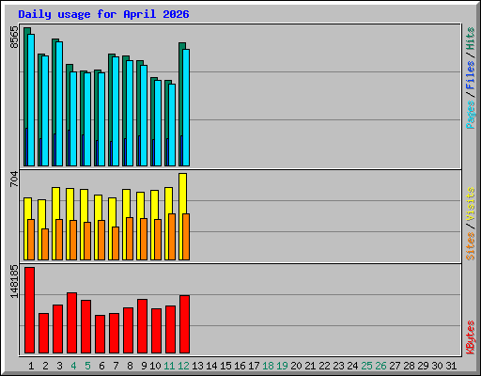Screen dimensions: 481x376
Task: Click day "22" on the x-axis
Action: tap(324, 366)
